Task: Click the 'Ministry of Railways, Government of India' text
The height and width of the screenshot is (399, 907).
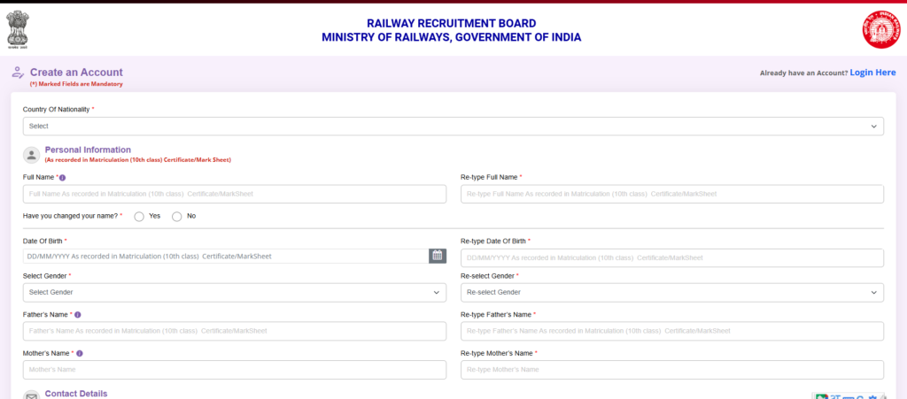Action: coord(451,37)
